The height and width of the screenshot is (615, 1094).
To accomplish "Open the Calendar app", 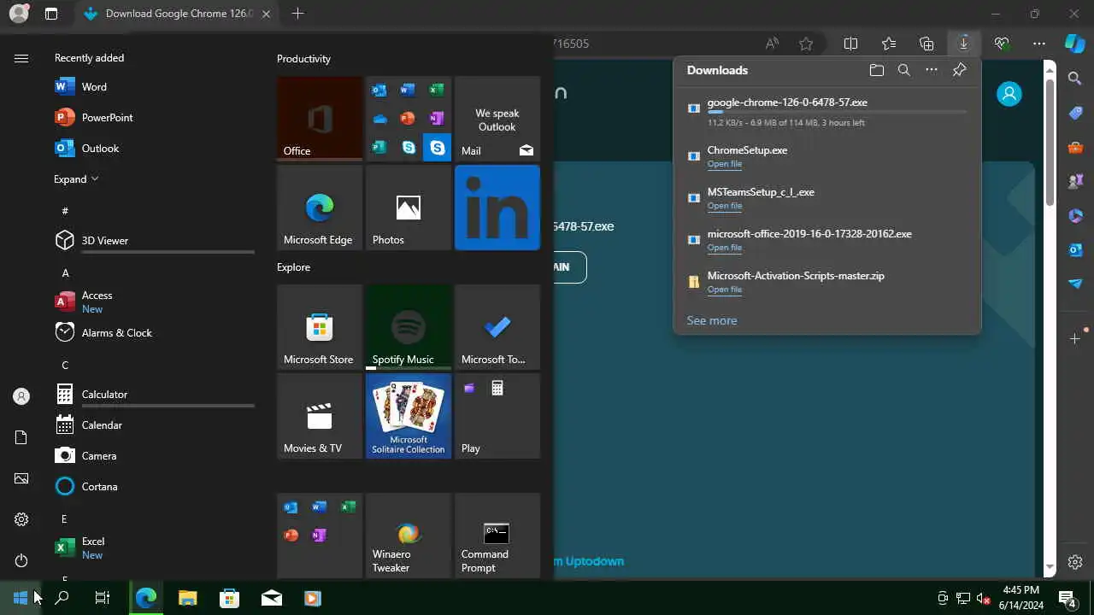I will coord(154,425).
